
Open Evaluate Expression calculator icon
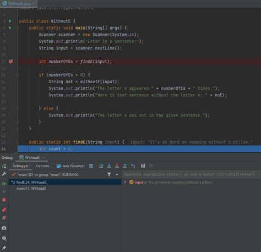point(143,166)
